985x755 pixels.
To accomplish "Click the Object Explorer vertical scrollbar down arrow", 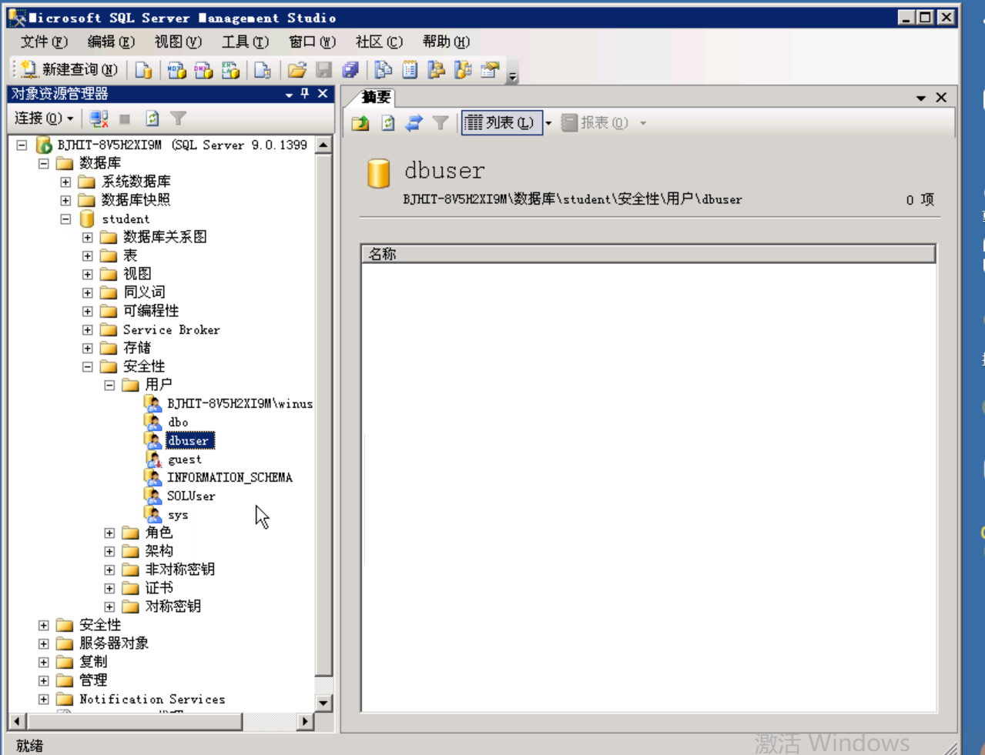I will pyautogui.click(x=323, y=703).
